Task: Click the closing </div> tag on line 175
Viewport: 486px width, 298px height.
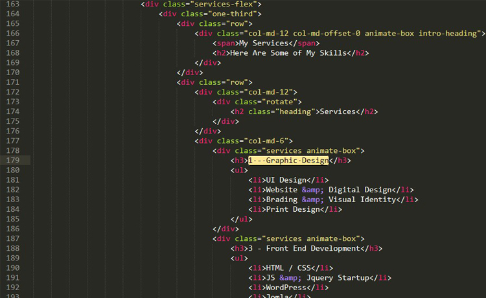Action: [x=226, y=121]
